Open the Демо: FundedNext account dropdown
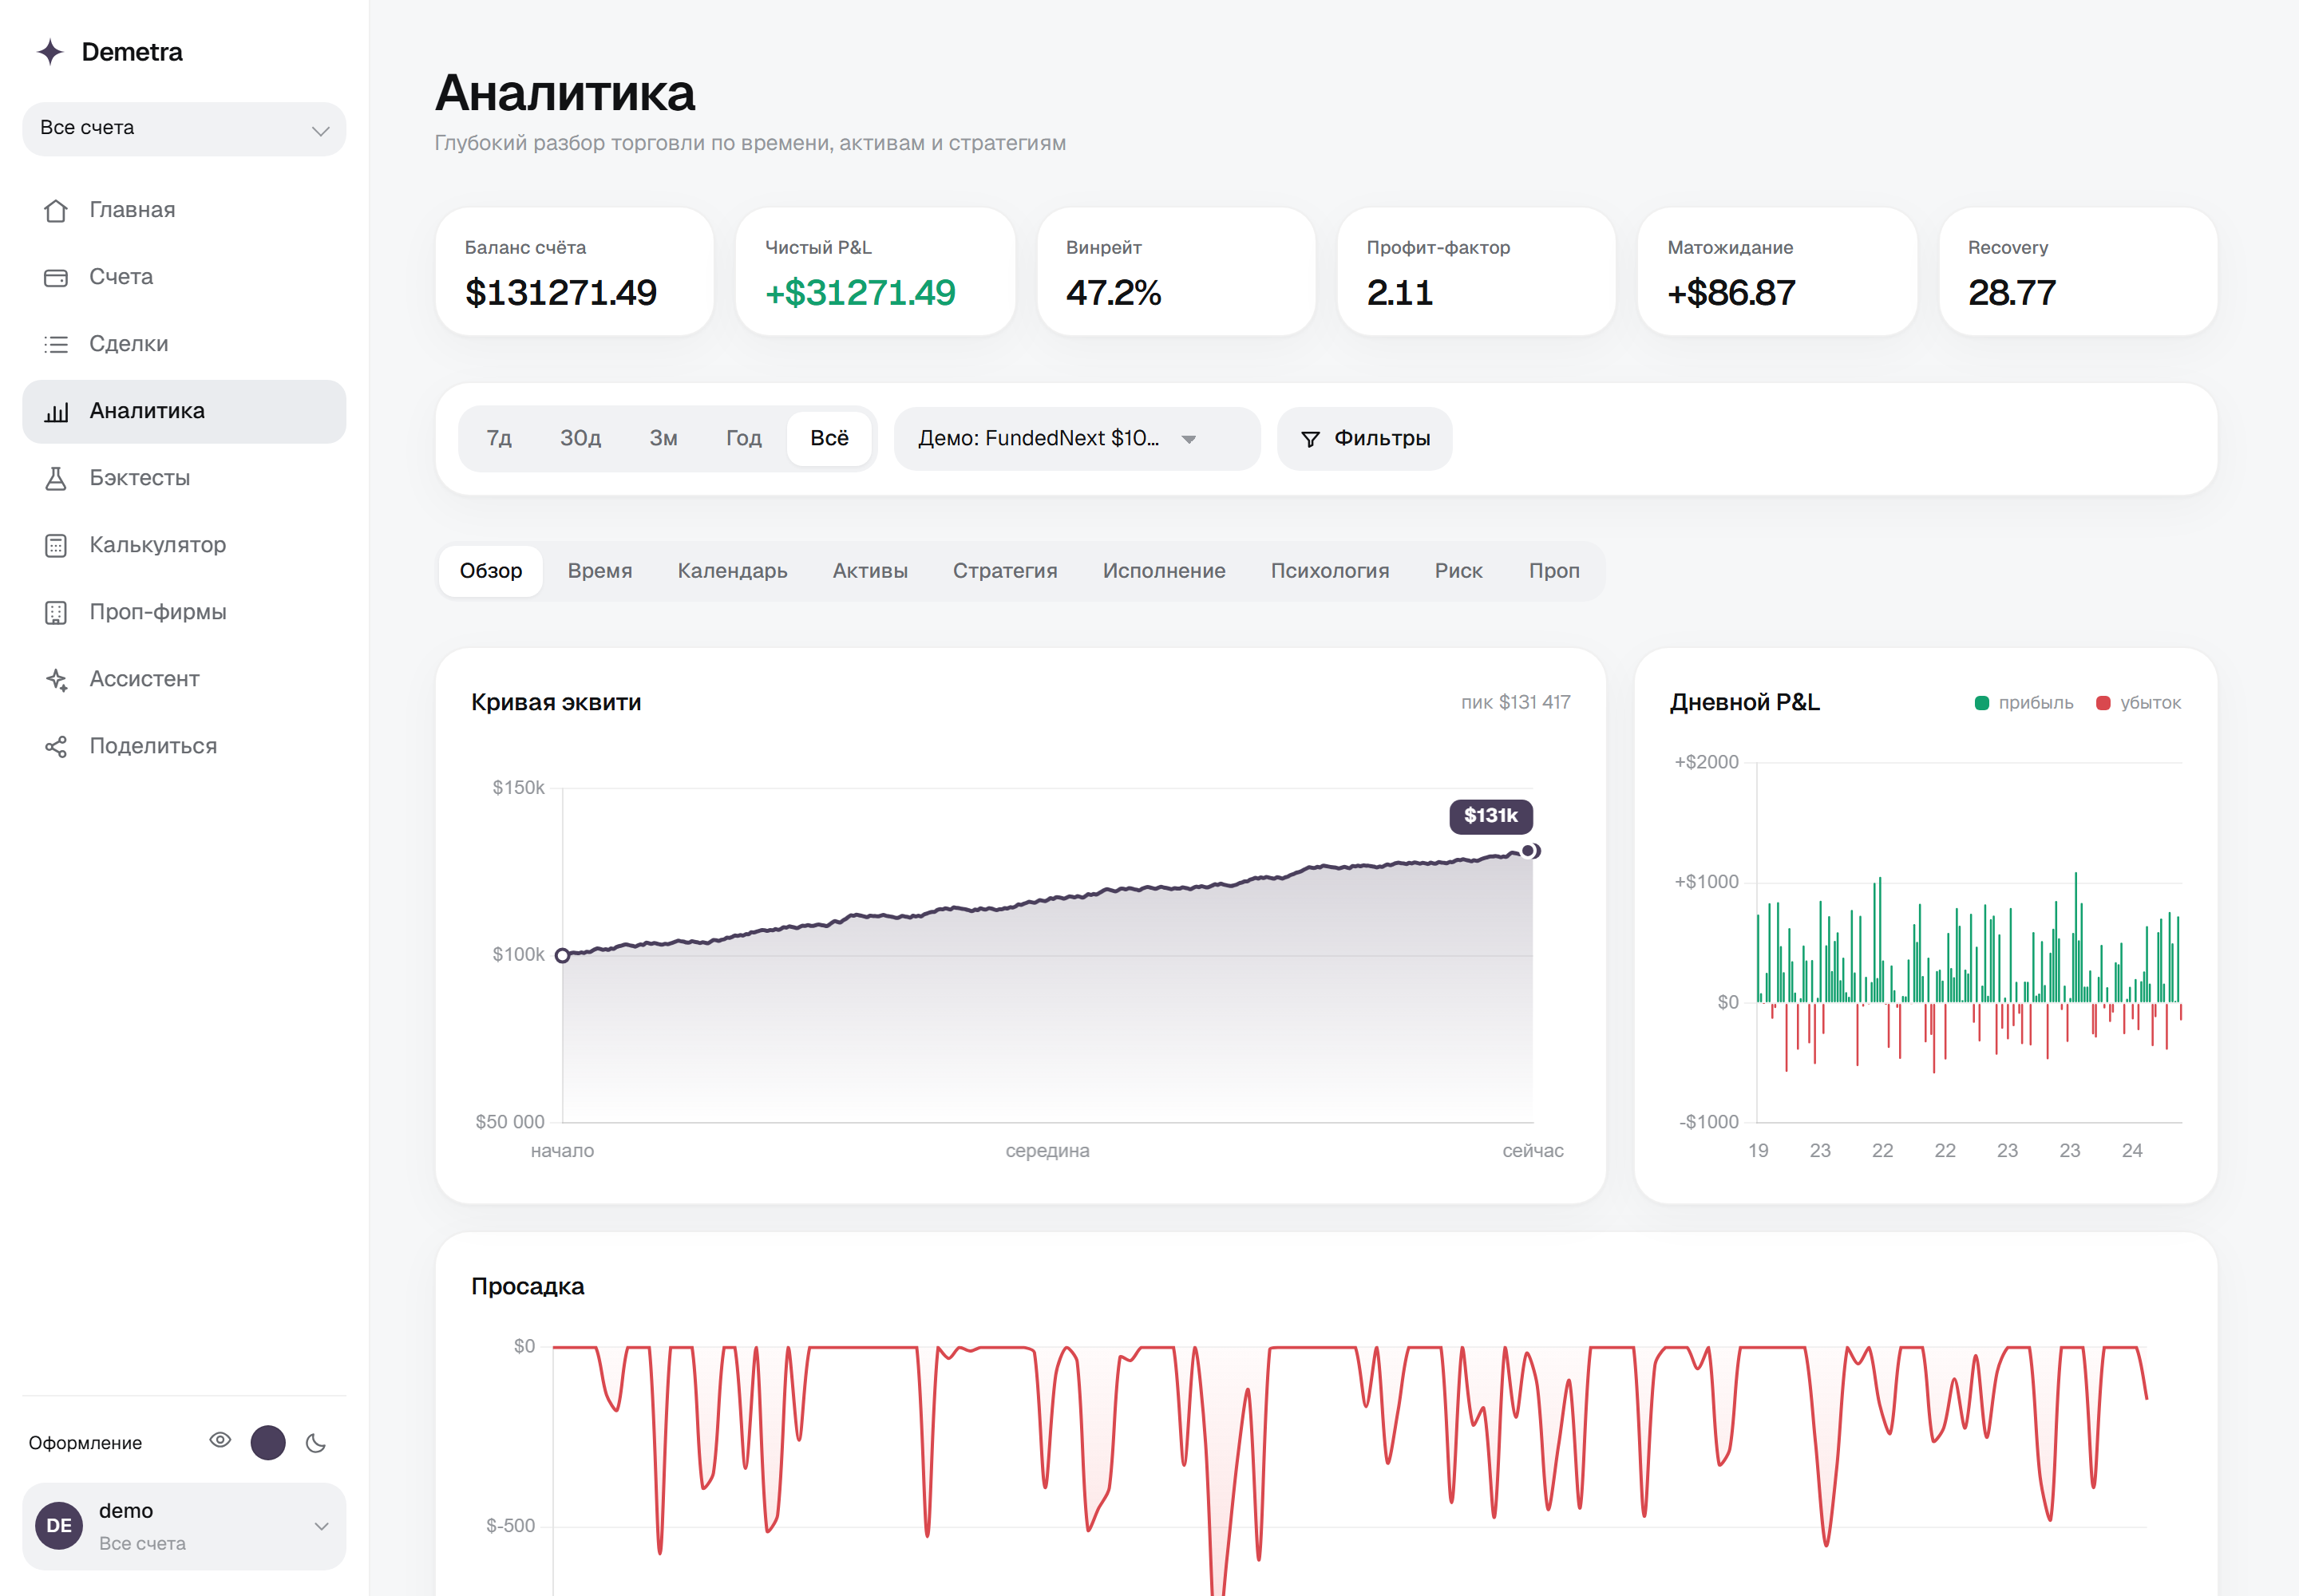Screen dimensions: 2299x1596 [x=1078, y=438]
